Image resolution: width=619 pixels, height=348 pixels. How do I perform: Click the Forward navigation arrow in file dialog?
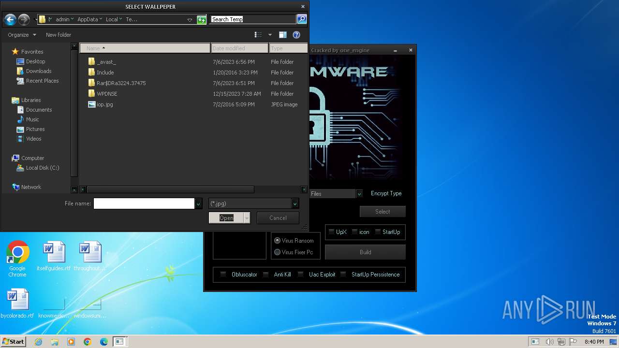coord(24,20)
